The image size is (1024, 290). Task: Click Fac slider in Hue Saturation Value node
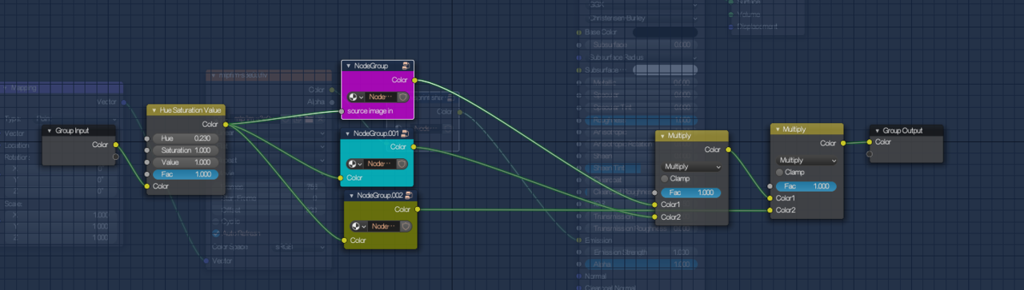coord(186,174)
